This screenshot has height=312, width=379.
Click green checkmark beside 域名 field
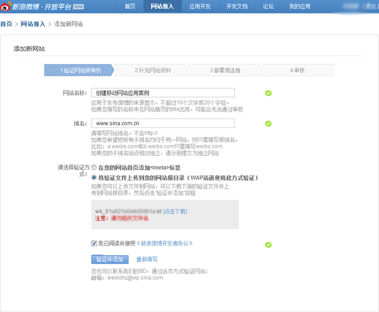coord(268,124)
